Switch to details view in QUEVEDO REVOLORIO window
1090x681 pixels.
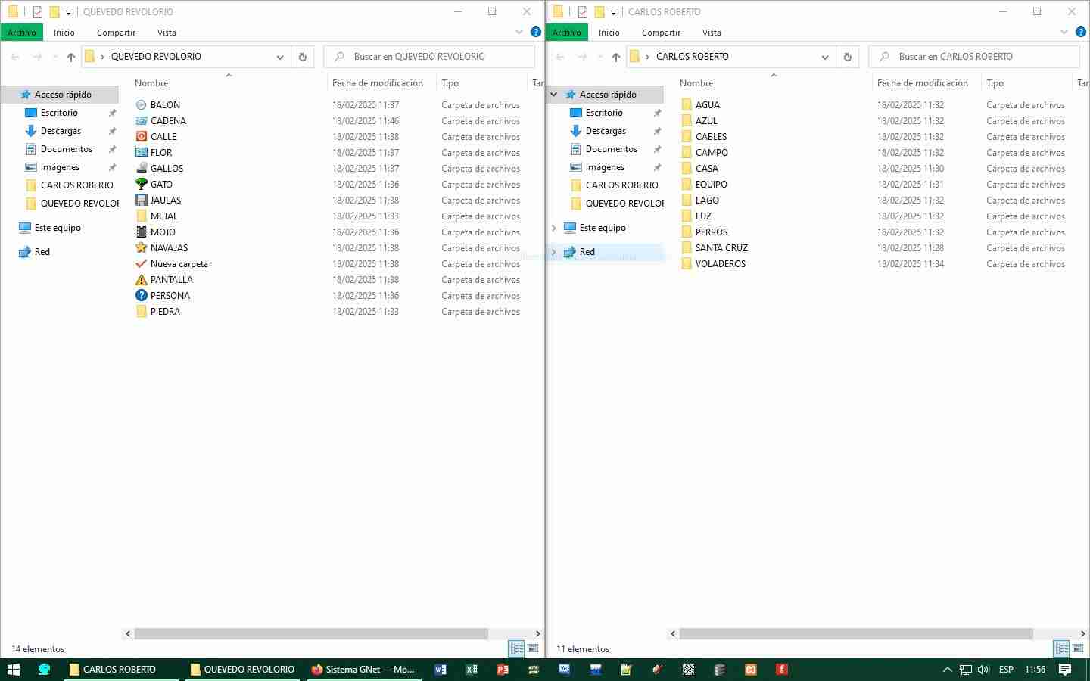[516, 648]
